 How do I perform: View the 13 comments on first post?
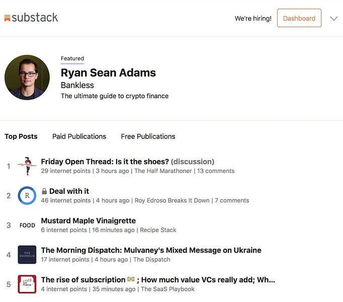point(216,171)
